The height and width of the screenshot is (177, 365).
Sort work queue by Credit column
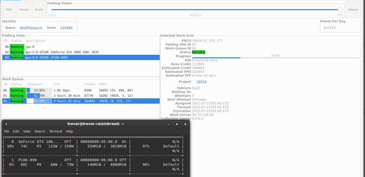pyautogui.click(x=90, y=84)
